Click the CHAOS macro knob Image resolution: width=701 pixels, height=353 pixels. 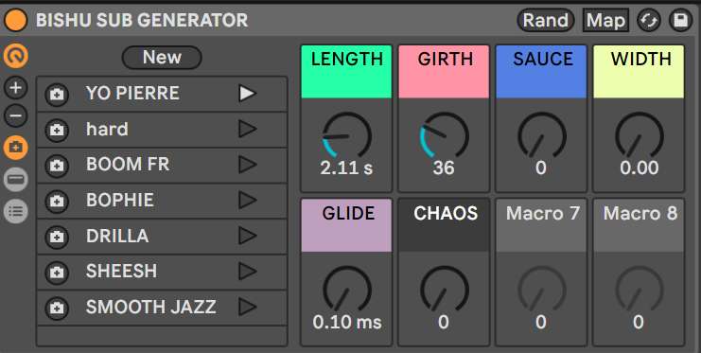[445, 290]
